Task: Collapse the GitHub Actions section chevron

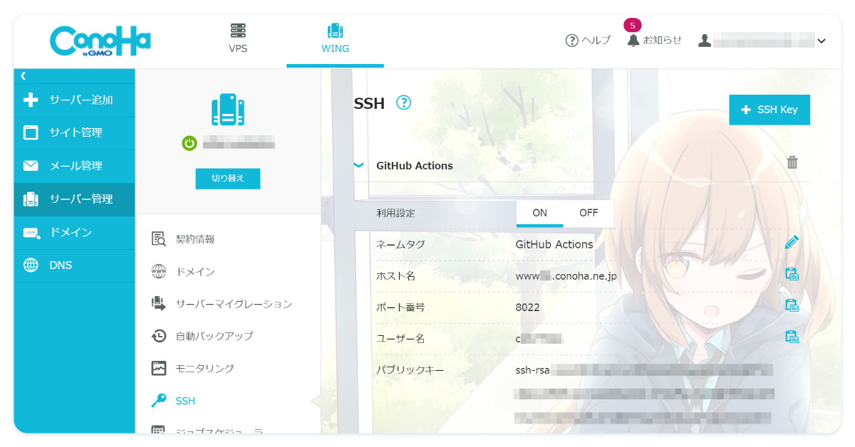Action: click(359, 165)
